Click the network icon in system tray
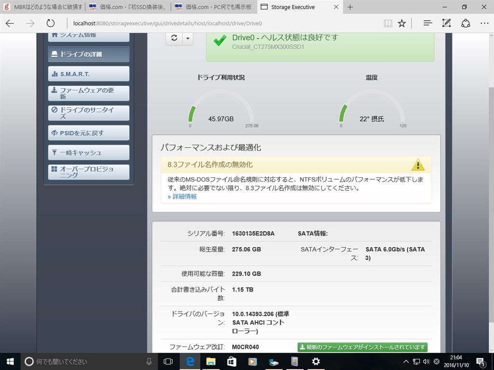This screenshot has width=494, height=370. click(416, 361)
